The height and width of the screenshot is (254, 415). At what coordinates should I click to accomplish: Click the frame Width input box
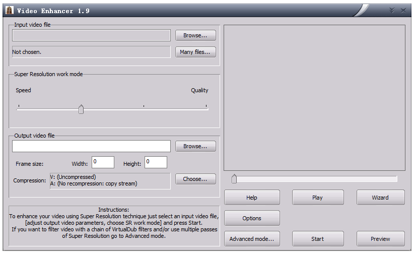coord(103,162)
